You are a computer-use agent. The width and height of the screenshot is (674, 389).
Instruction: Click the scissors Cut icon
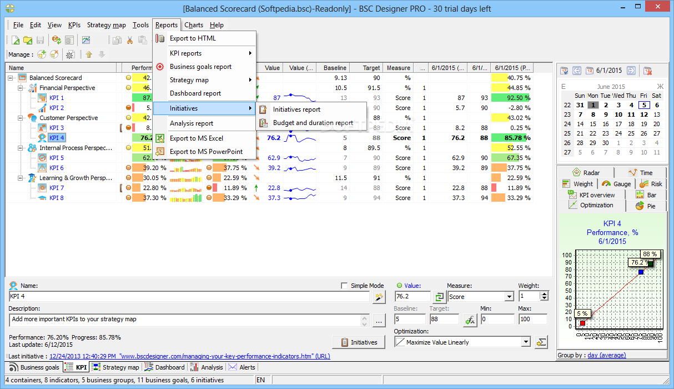coord(129,40)
